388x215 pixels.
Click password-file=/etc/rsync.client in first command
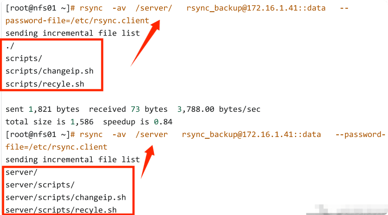77,21
